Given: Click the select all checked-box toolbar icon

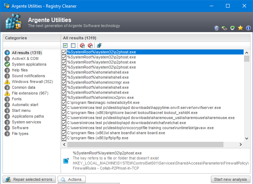Looking at the screenshot, I should (65, 45).
